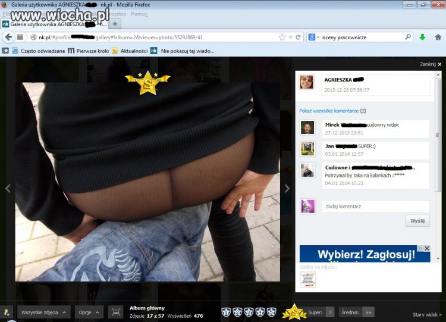
Task: Bookmark page with the star icon
Action: [x=282, y=37]
